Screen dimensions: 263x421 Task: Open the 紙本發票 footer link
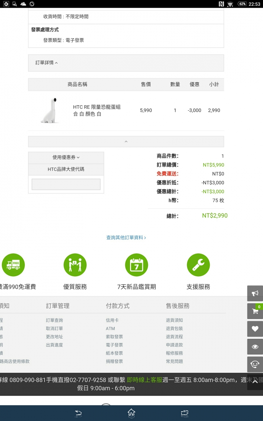click(x=114, y=353)
